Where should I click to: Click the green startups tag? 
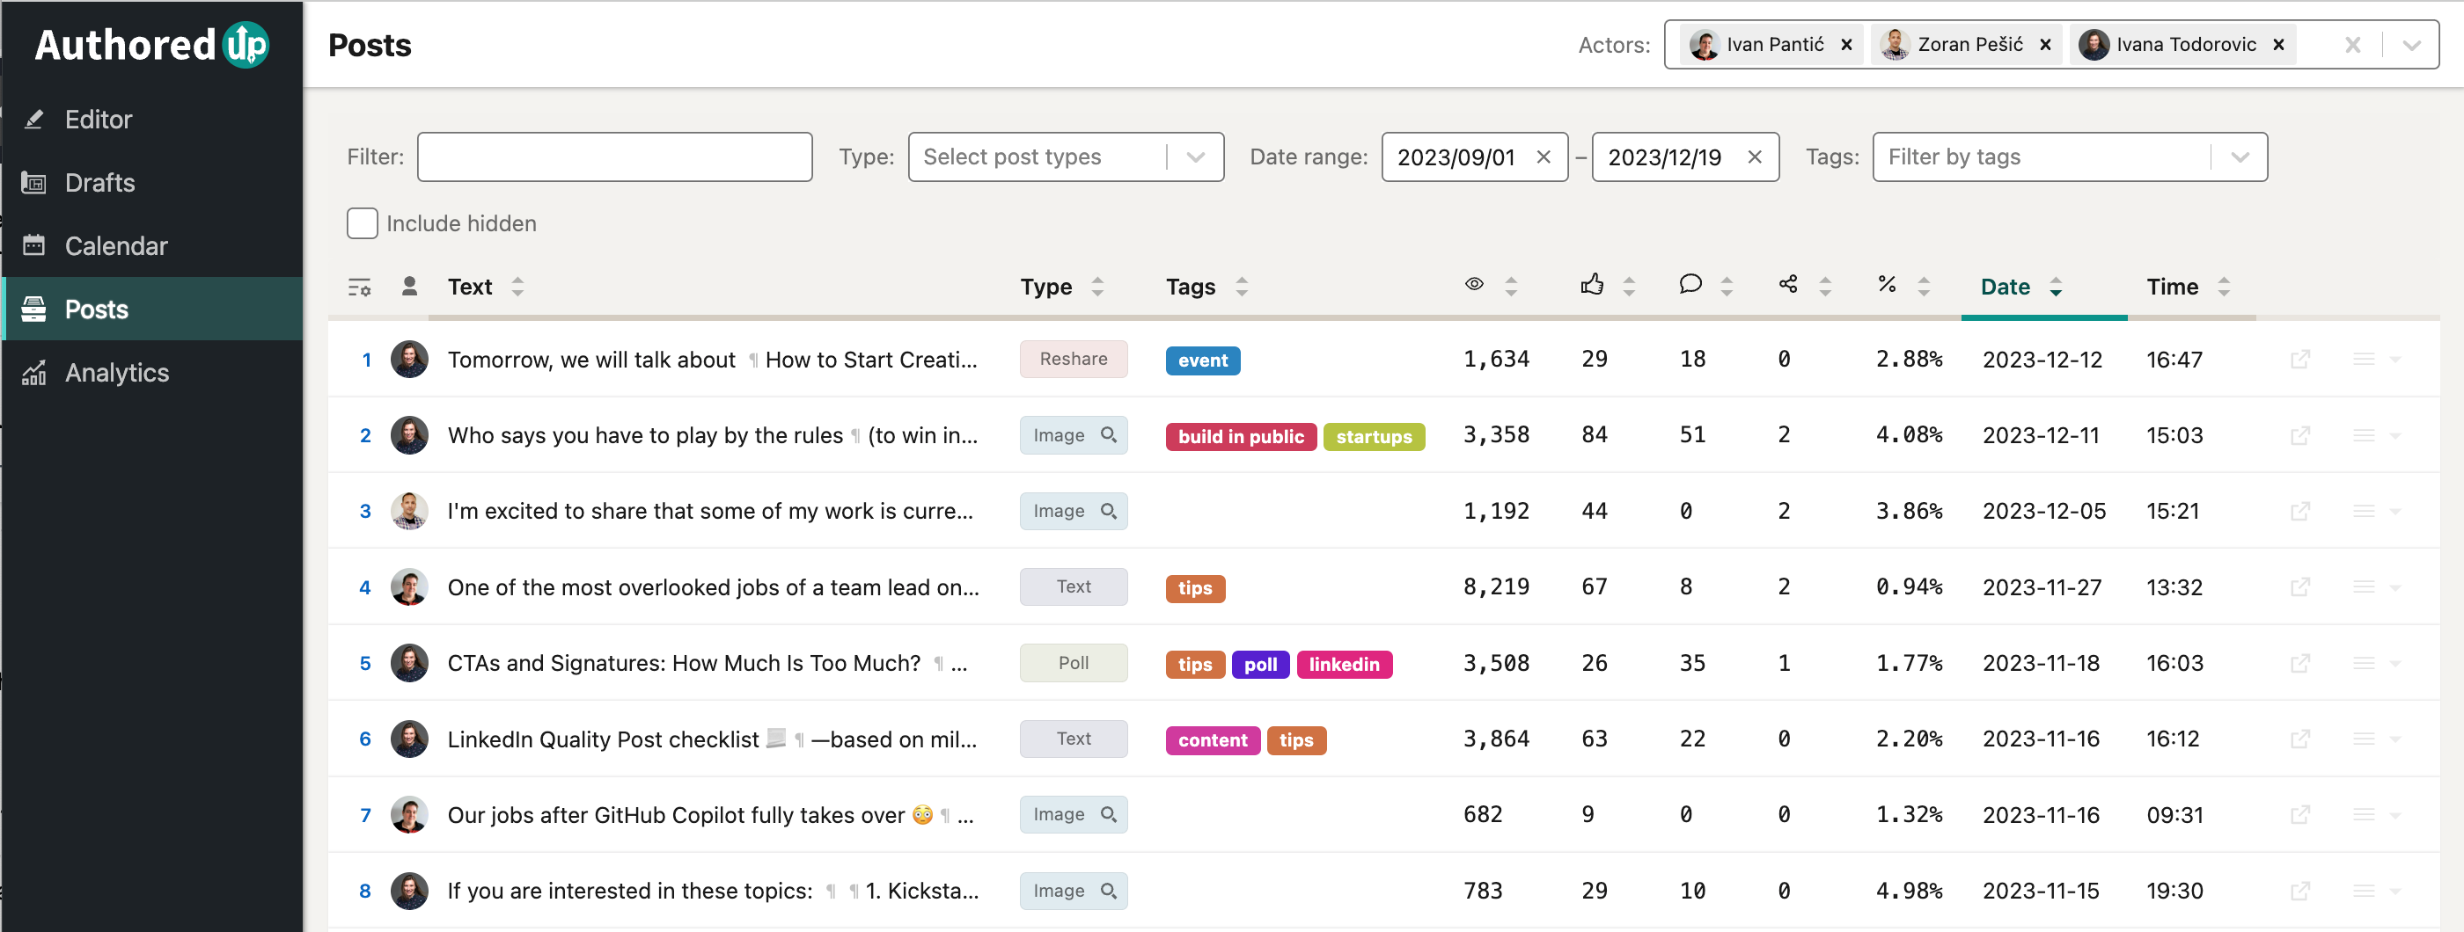click(x=1374, y=437)
